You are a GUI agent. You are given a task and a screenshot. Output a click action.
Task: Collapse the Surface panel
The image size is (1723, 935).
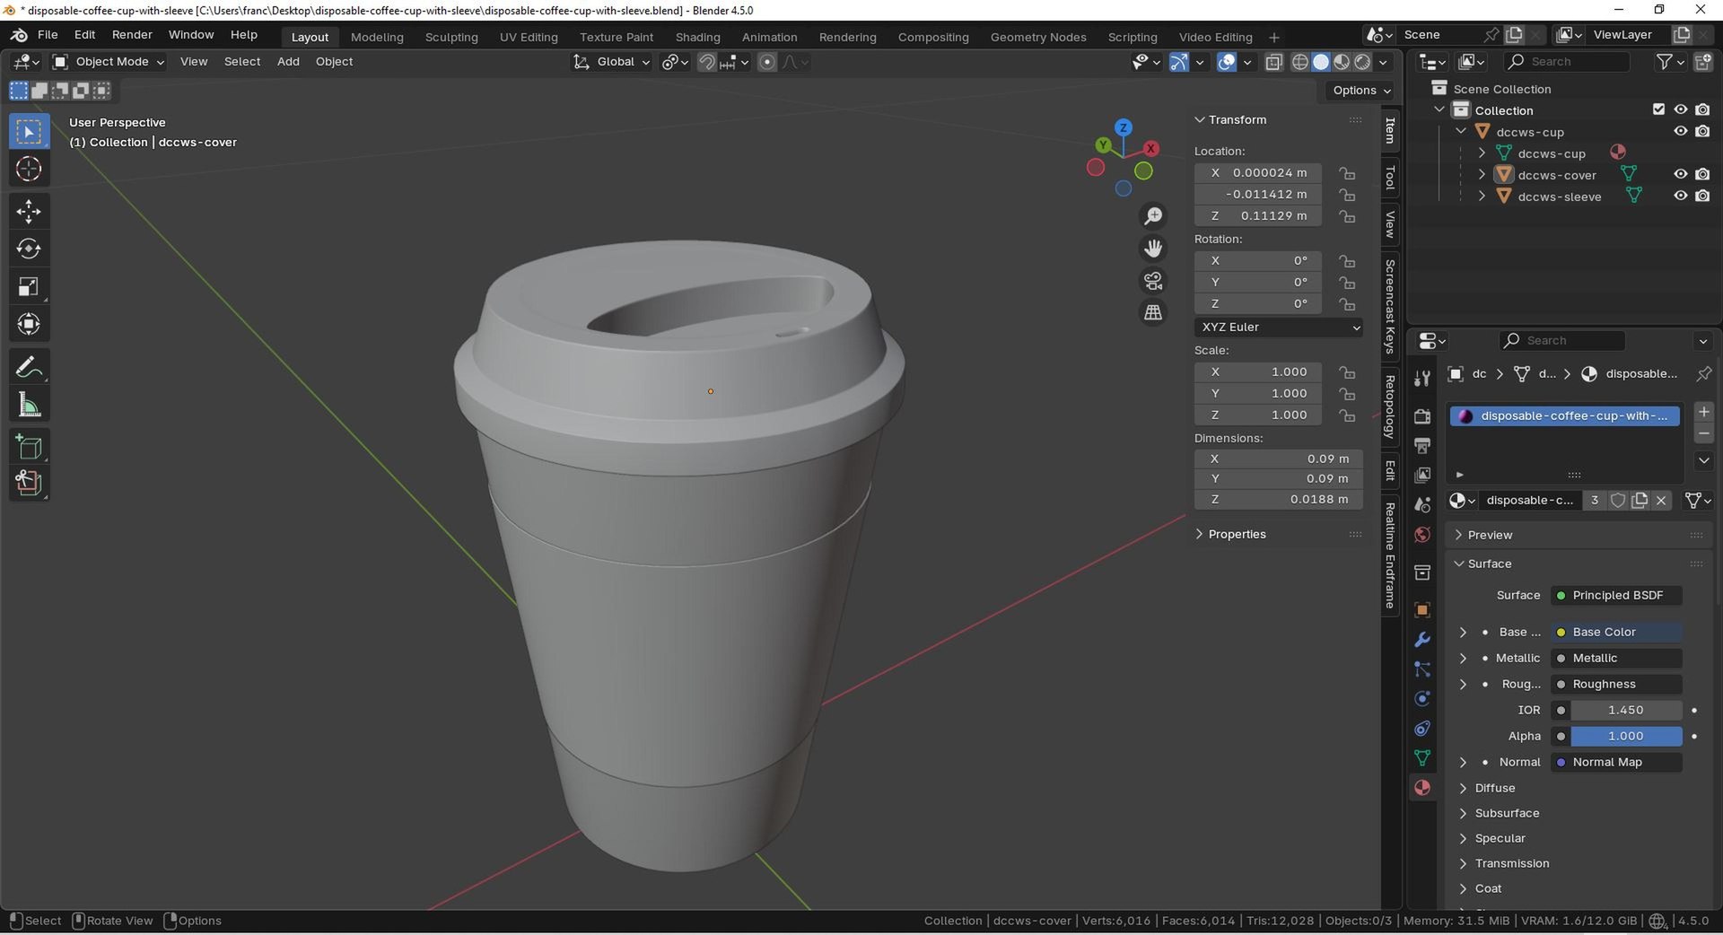tap(1459, 564)
